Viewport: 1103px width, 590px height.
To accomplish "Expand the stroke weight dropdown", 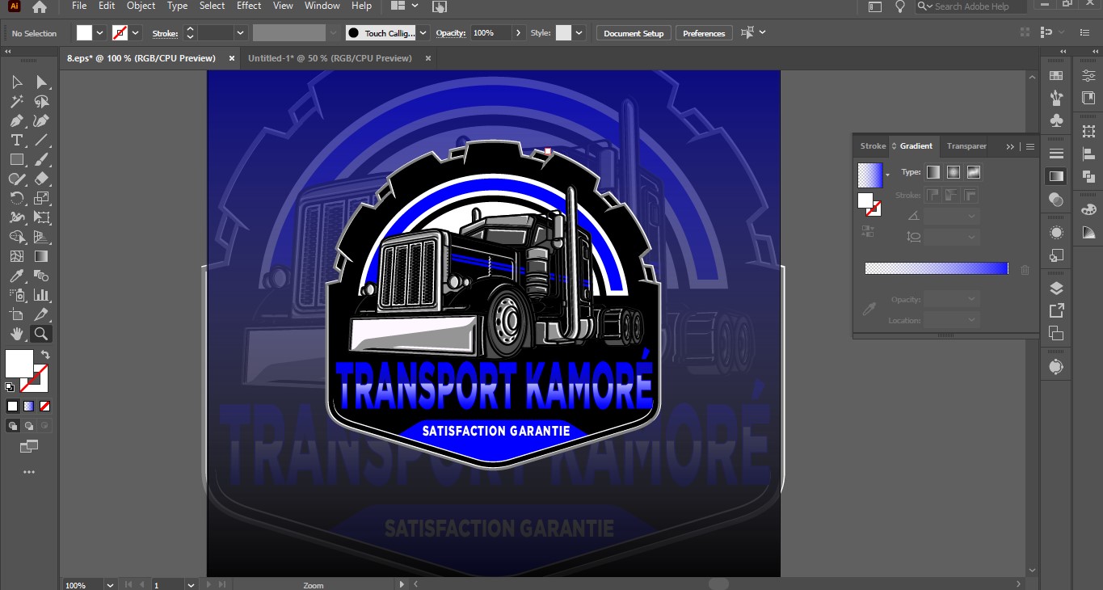I will (x=240, y=33).
